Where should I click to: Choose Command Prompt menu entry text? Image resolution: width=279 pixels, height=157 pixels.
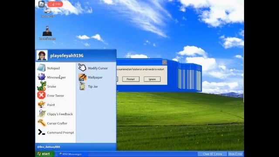pyautogui.click(x=60, y=133)
